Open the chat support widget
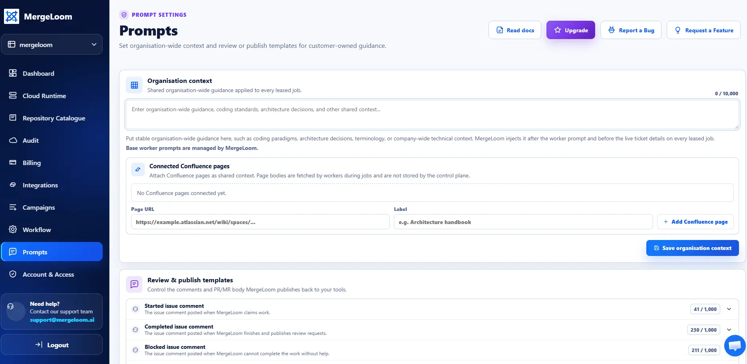The width and height of the screenshot is (747, 364). [x=735, y=345]
